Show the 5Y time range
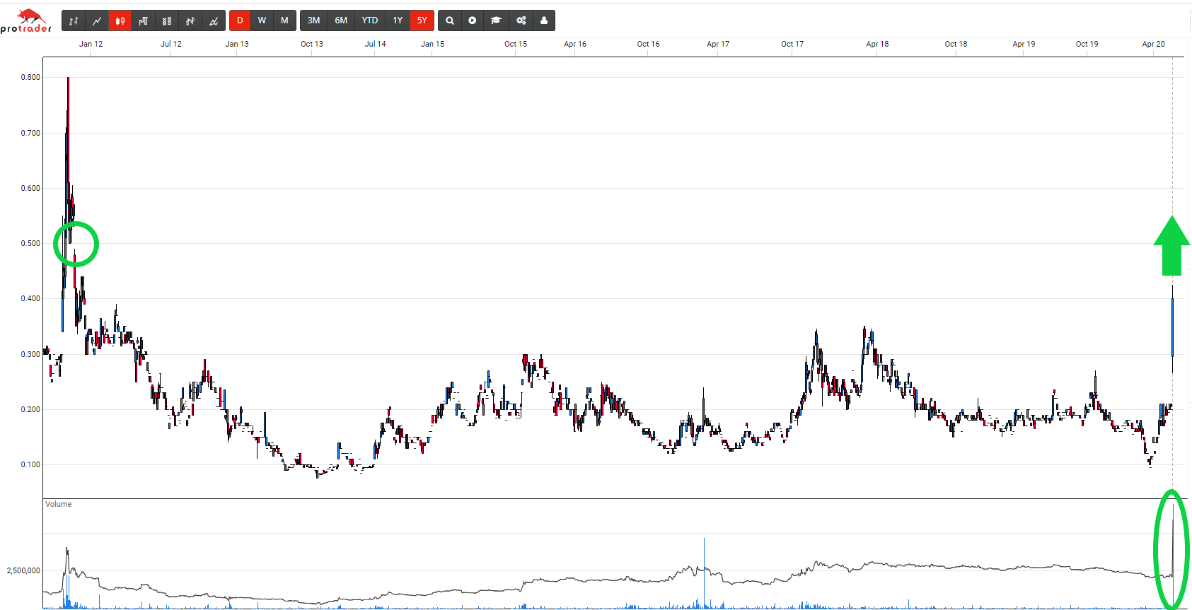The width and height of the screenshot is (1192, 610). click(422, 20)
